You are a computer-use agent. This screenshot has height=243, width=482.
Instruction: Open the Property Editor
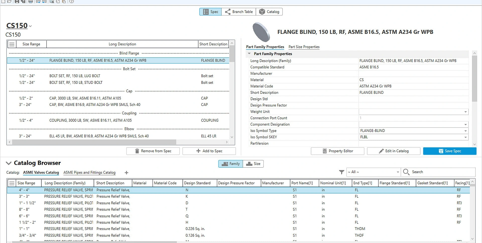click(337, 151)
